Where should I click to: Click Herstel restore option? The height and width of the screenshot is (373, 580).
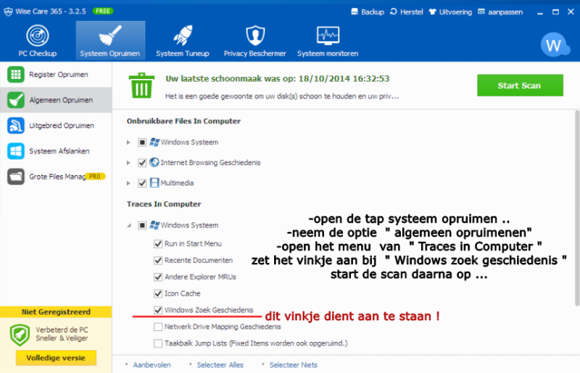(x=407, y=12)
